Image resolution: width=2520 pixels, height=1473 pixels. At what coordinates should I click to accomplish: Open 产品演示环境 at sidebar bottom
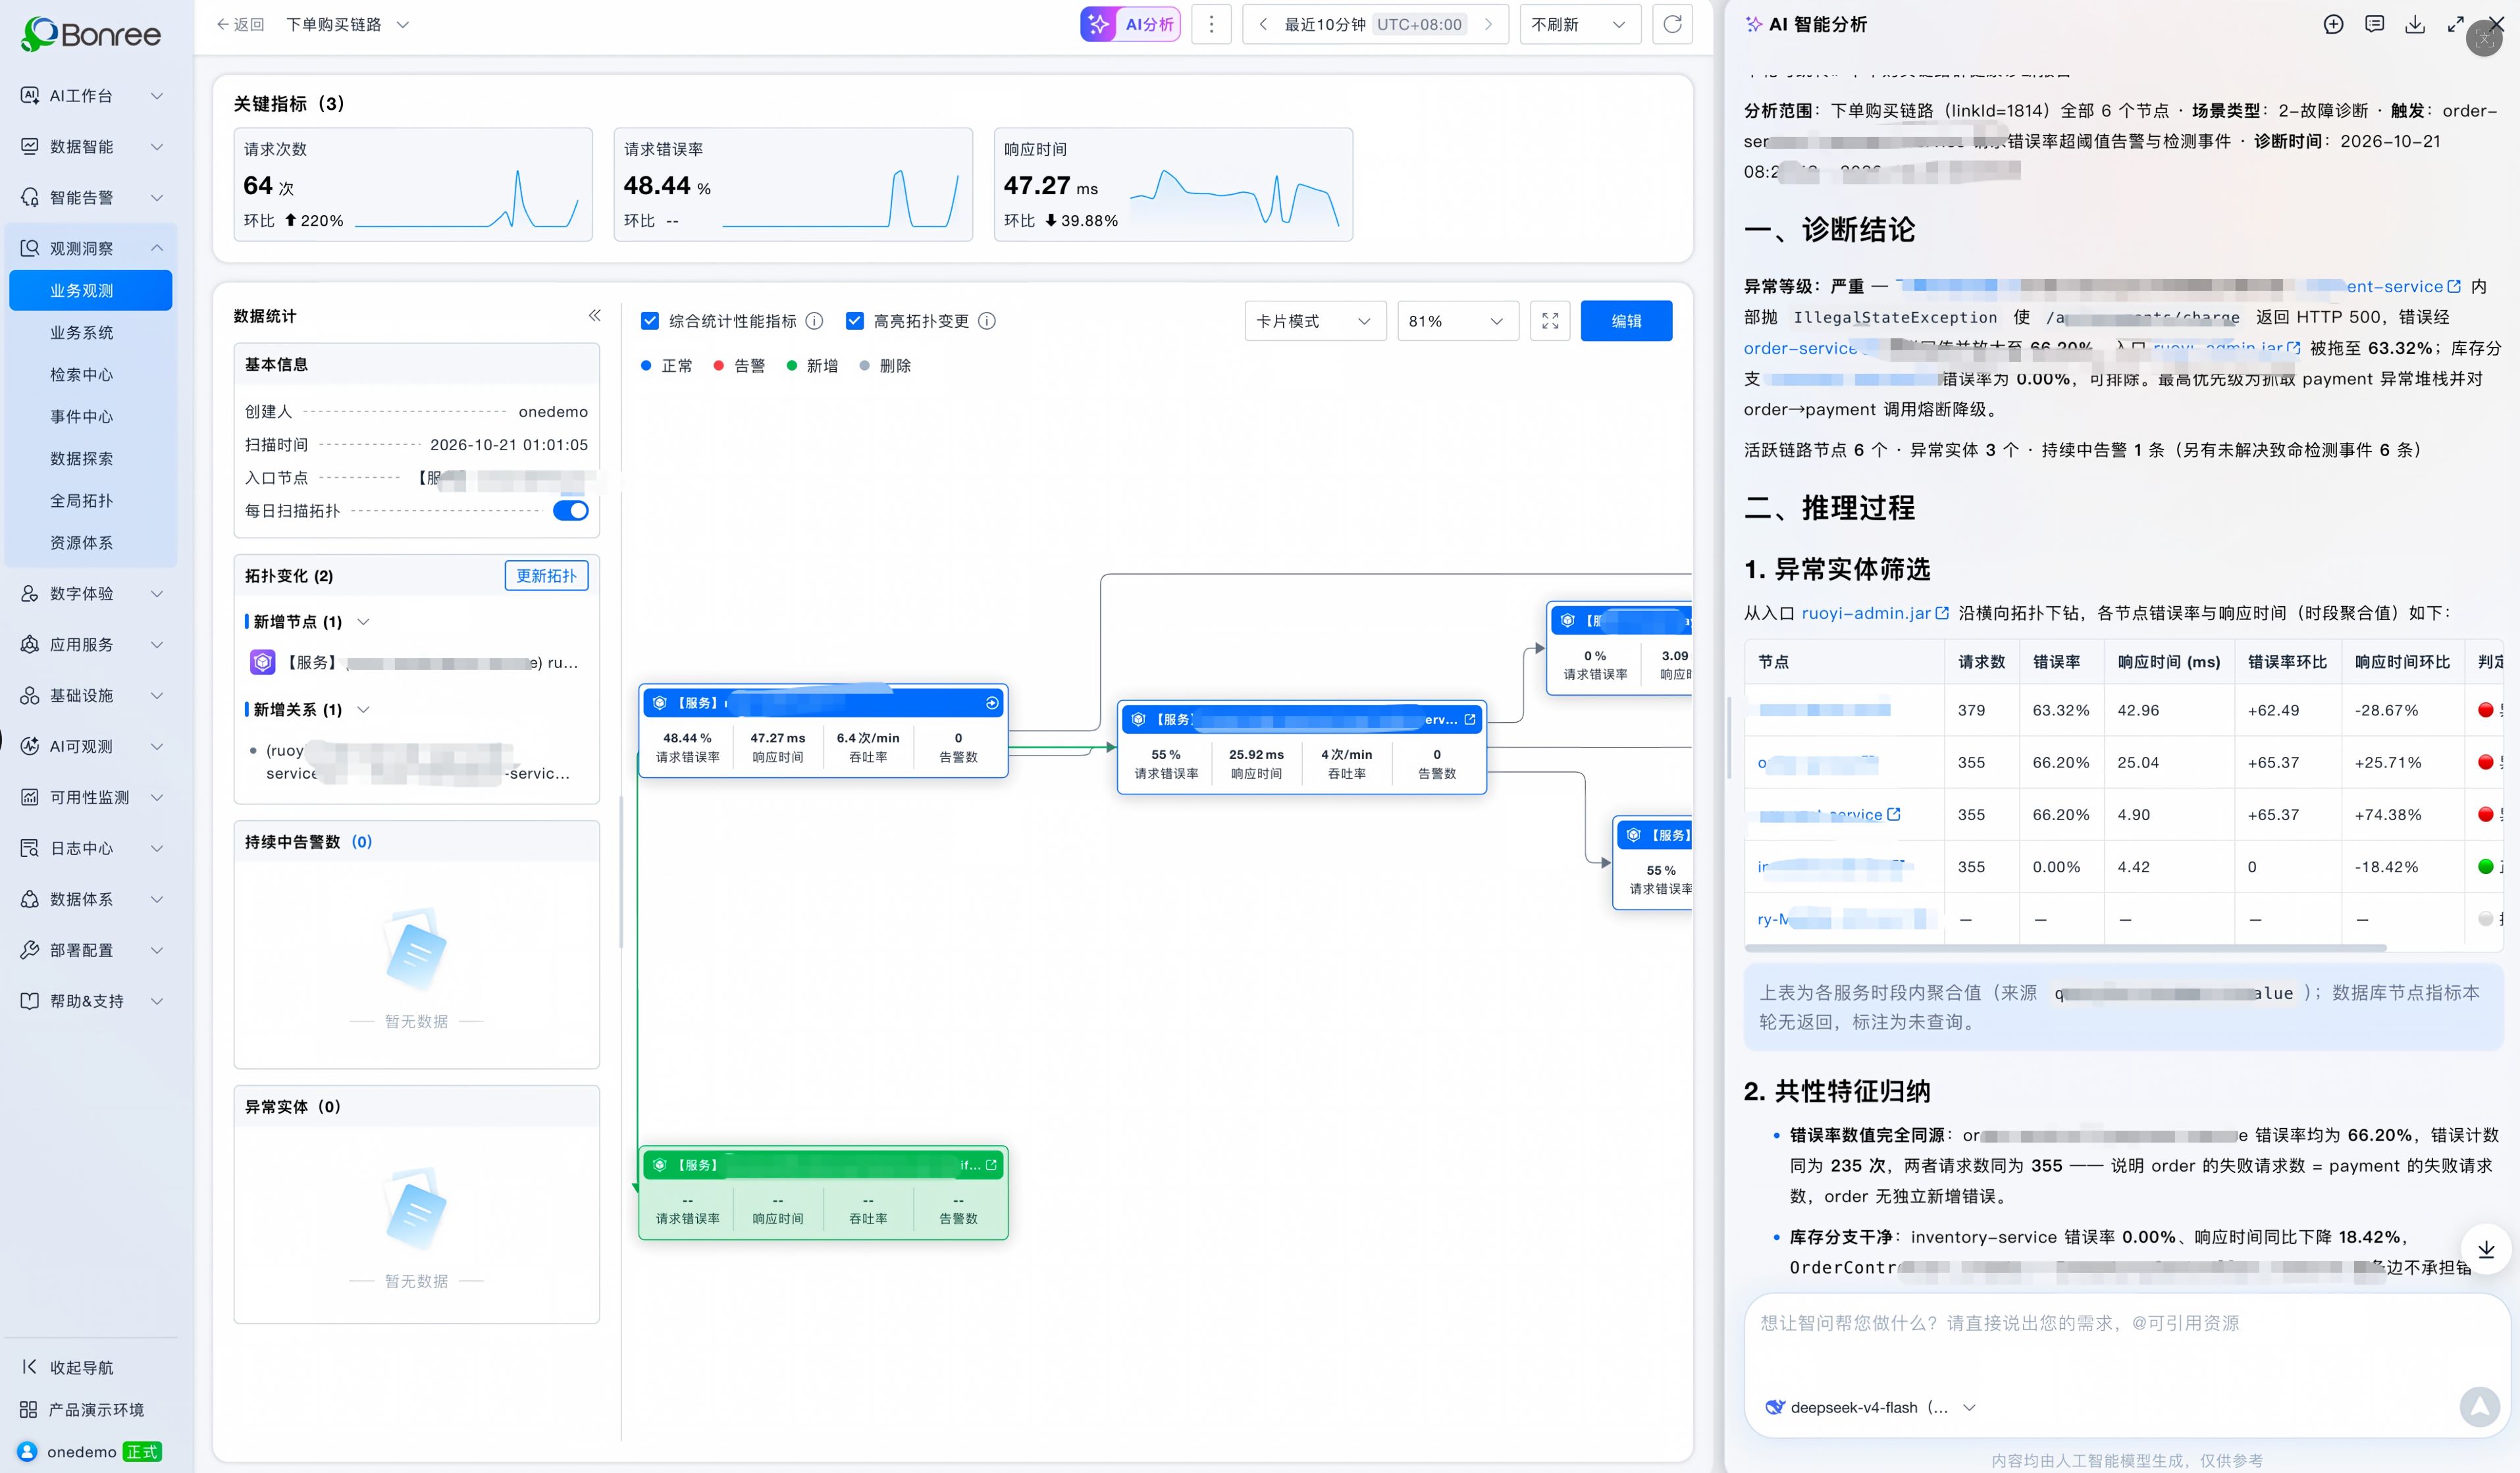pyautogui.click(x=82, y=1409)
